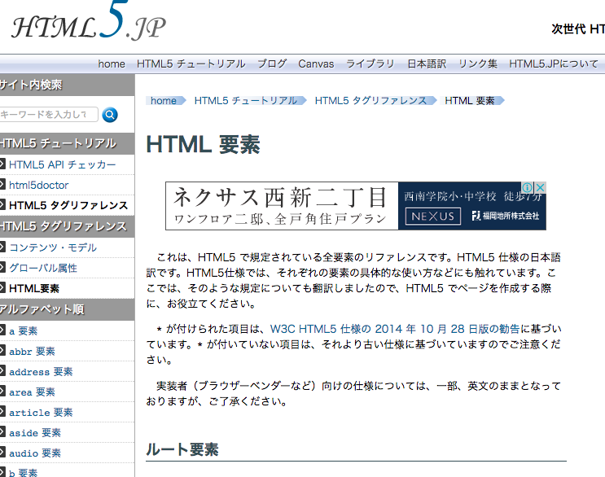
Task: Click the HTML 要素 current breadcrumb
Action: 470,101
